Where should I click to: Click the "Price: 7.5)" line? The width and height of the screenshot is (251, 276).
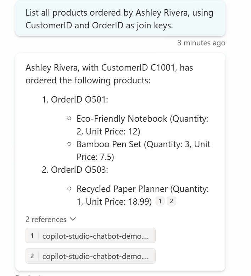pos(95,157)
